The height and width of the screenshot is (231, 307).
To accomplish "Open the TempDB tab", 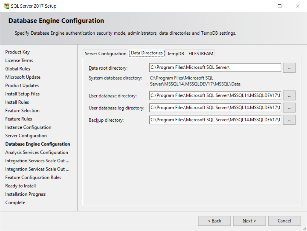I will [176, 53].
